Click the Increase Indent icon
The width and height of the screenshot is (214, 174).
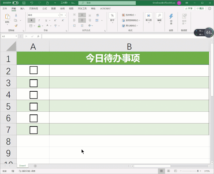pos(82,25)
